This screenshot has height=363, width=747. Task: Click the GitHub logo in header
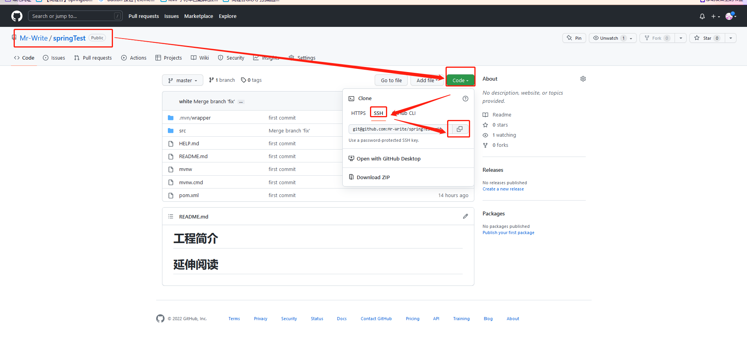pyautogui.click(x=17, y=16)
